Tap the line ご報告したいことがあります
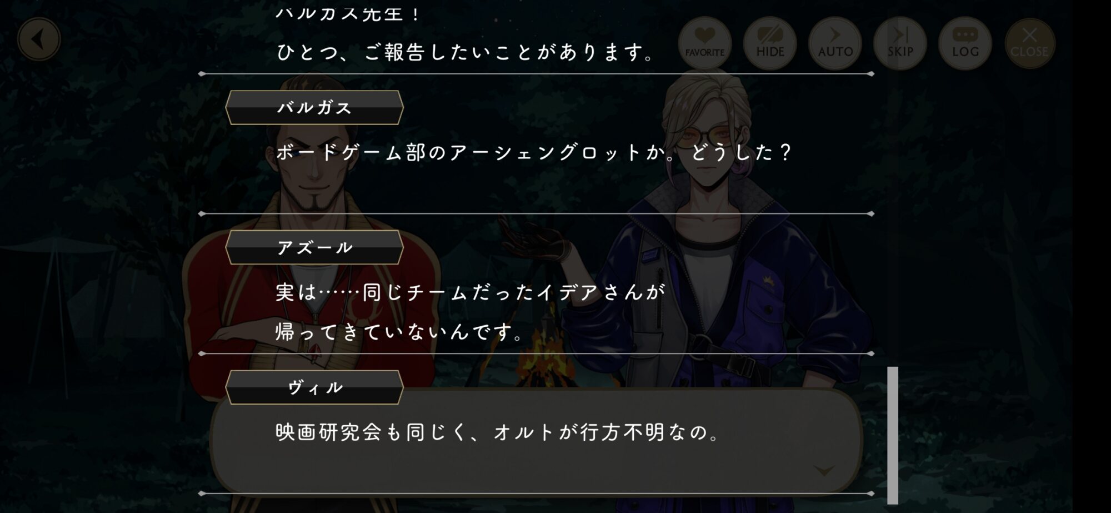Screen dimensions: 1111x513 pos(465,52)
